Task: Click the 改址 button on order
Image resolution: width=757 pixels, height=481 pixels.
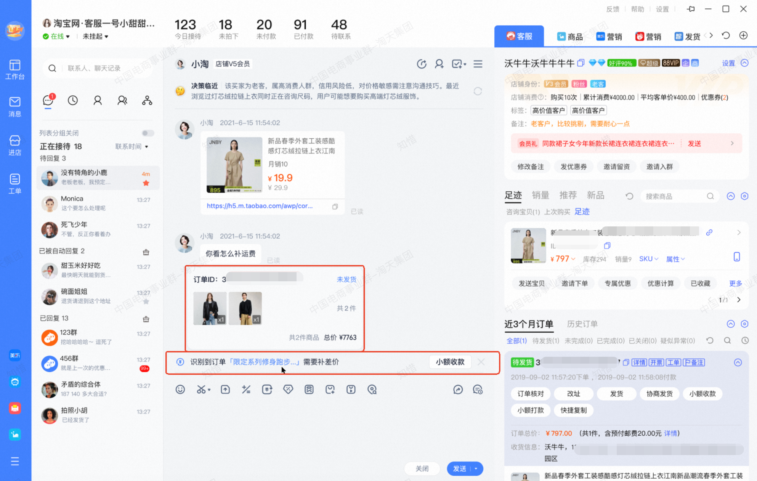Action: tap(574, 394)
